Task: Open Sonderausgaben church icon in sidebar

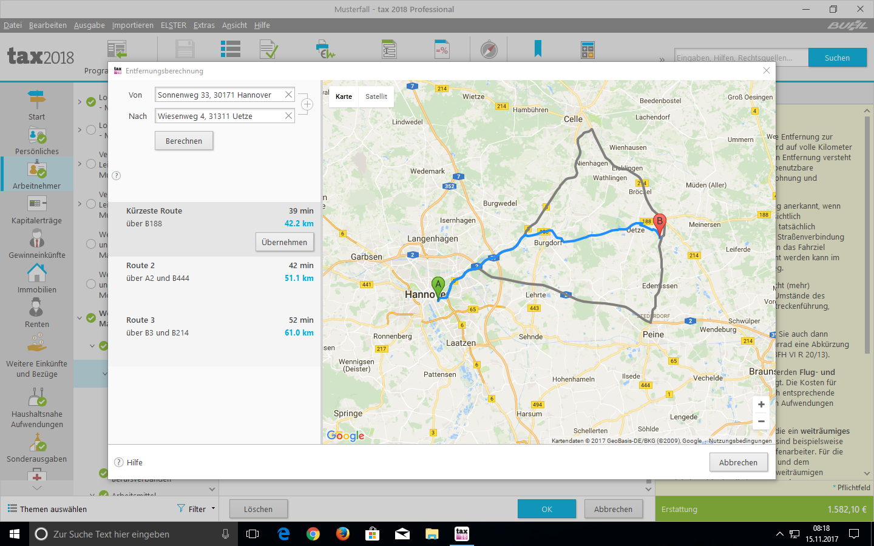Action: [36, 443]
